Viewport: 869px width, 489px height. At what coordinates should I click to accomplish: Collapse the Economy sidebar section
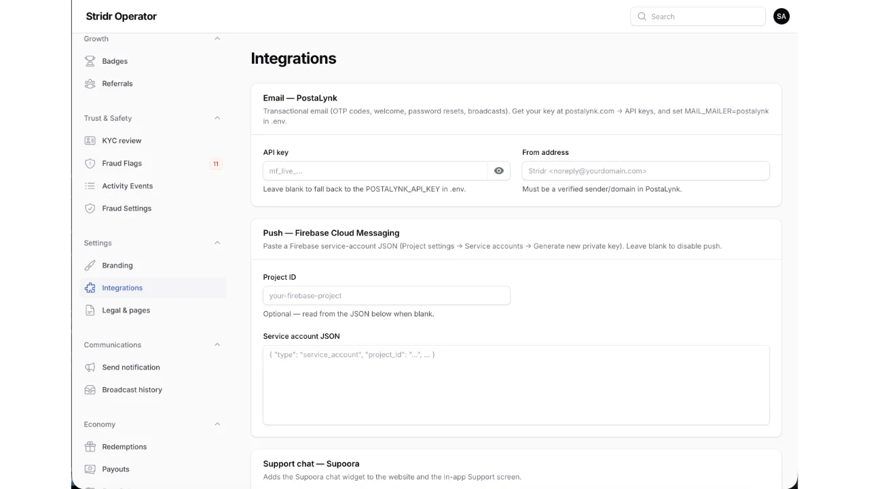click(x=217, y=424)
